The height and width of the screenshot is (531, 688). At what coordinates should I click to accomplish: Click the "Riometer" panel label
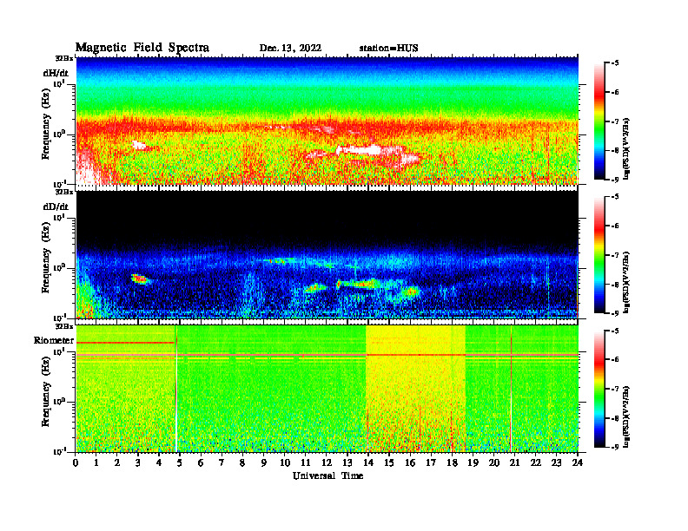coord(54,340)
